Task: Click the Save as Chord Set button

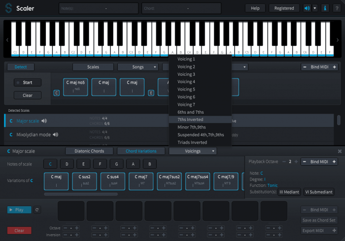Action: [319, 220]
